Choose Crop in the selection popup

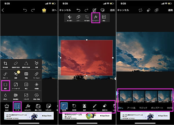[87, 18]
